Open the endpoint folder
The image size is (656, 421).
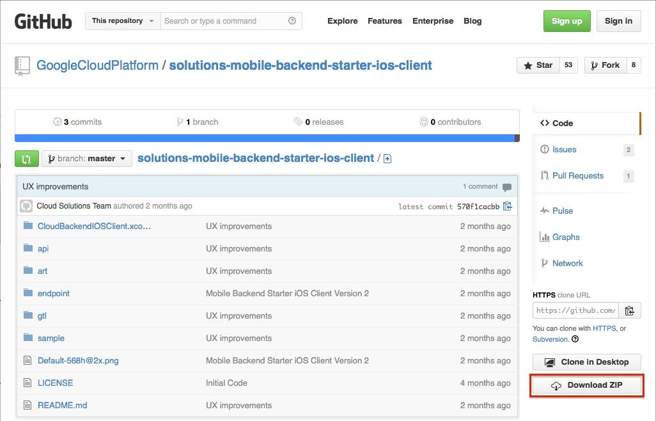(54, 293)
